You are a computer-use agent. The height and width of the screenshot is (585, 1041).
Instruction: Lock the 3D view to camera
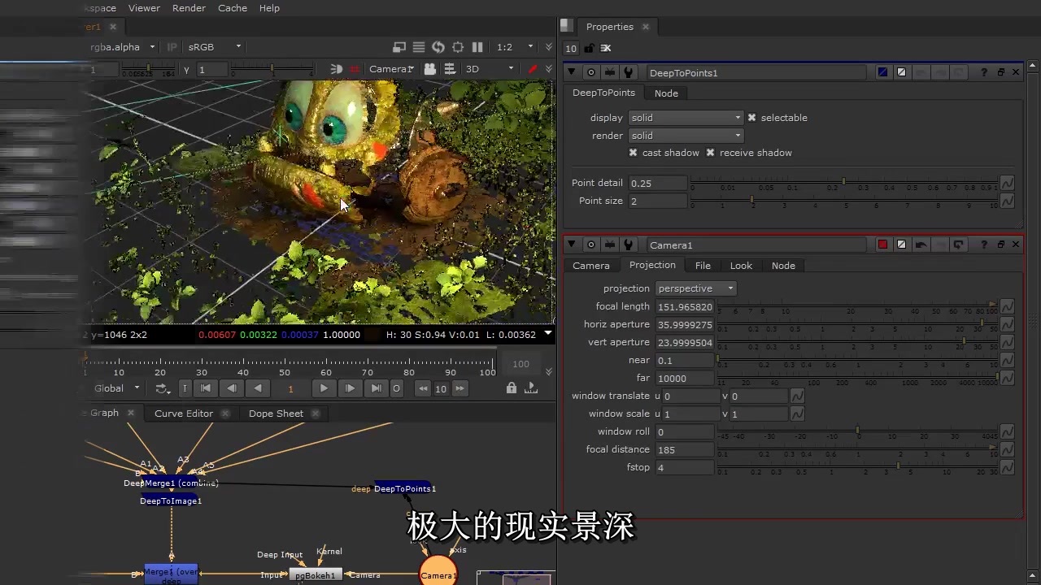click(x=430, y=69)
